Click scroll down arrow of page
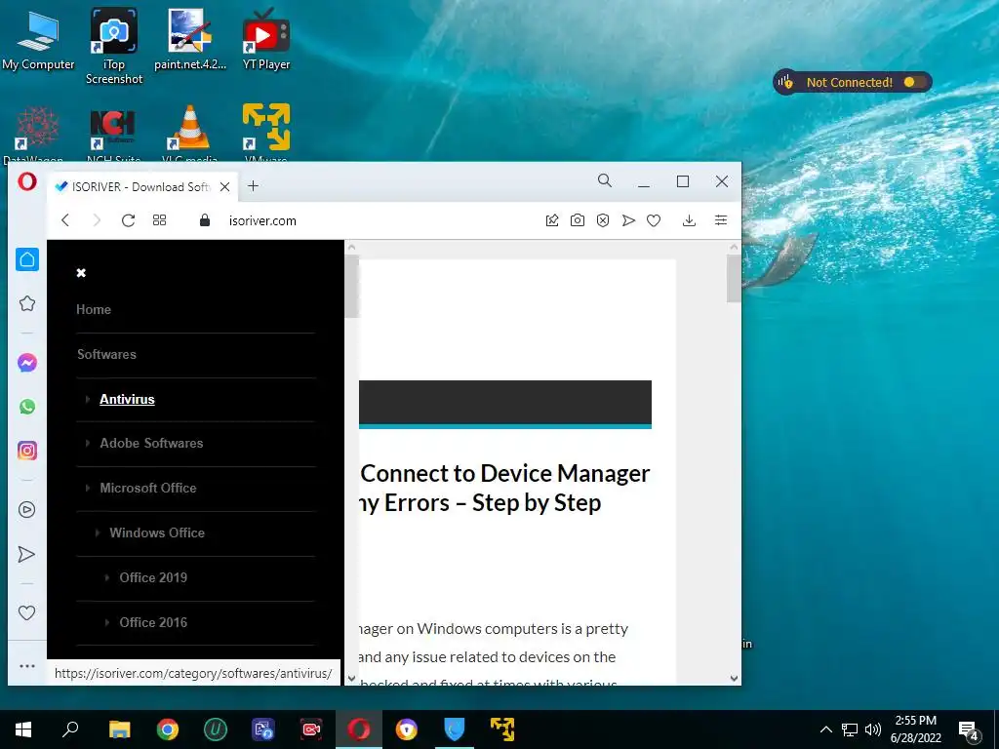999x749 pixels. [734, 679]
